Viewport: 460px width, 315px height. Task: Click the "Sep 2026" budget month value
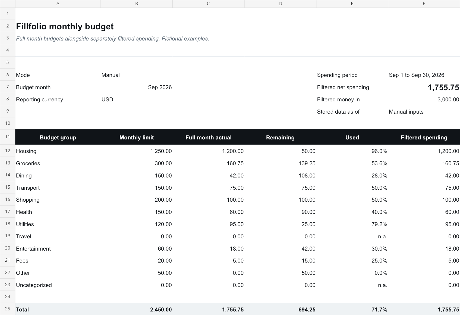[x=160, y=87]
